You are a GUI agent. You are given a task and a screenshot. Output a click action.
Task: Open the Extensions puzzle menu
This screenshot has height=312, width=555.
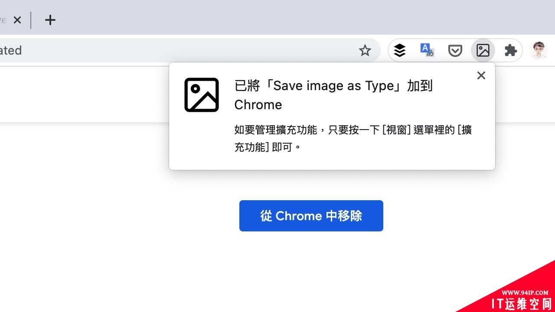click(511, 51)
